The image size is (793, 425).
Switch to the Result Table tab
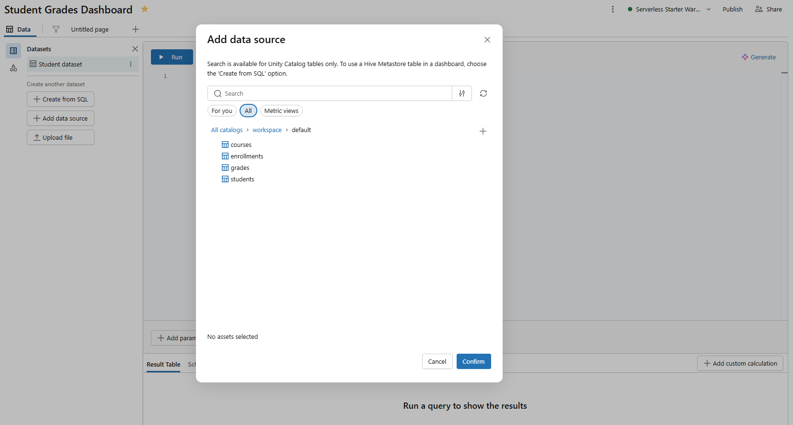coord(163,364)
